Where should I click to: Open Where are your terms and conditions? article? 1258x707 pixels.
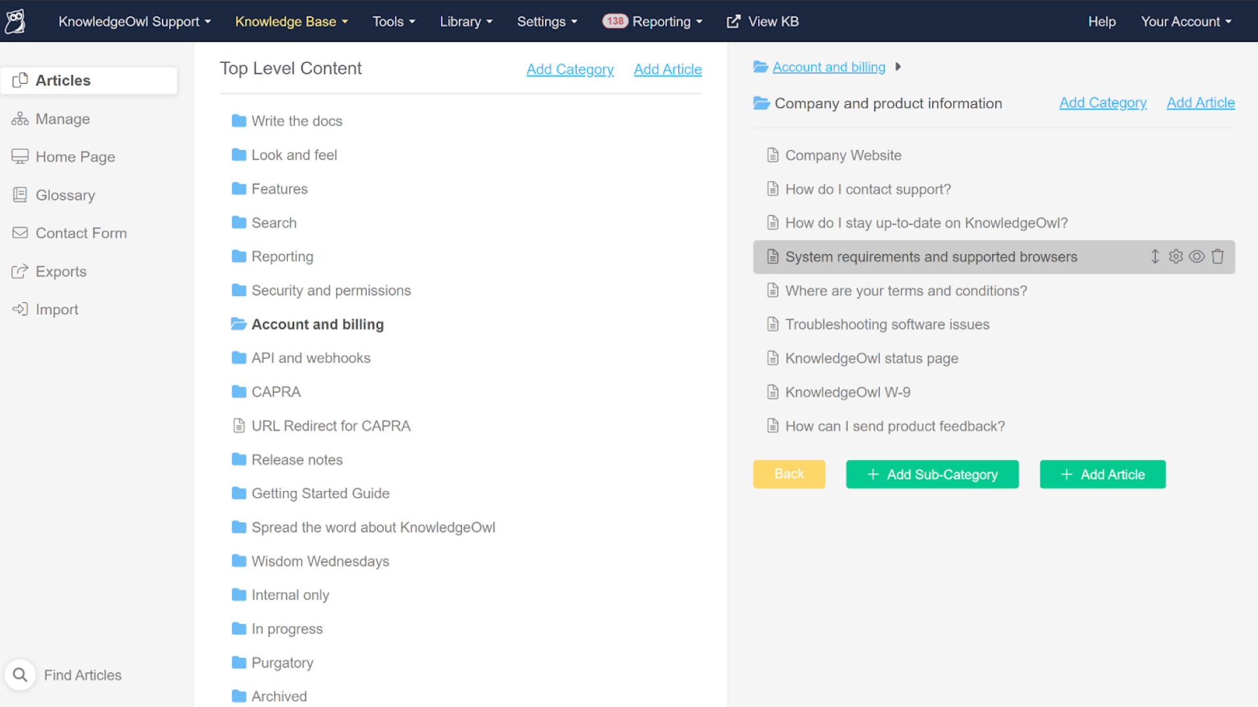[906, 291]
